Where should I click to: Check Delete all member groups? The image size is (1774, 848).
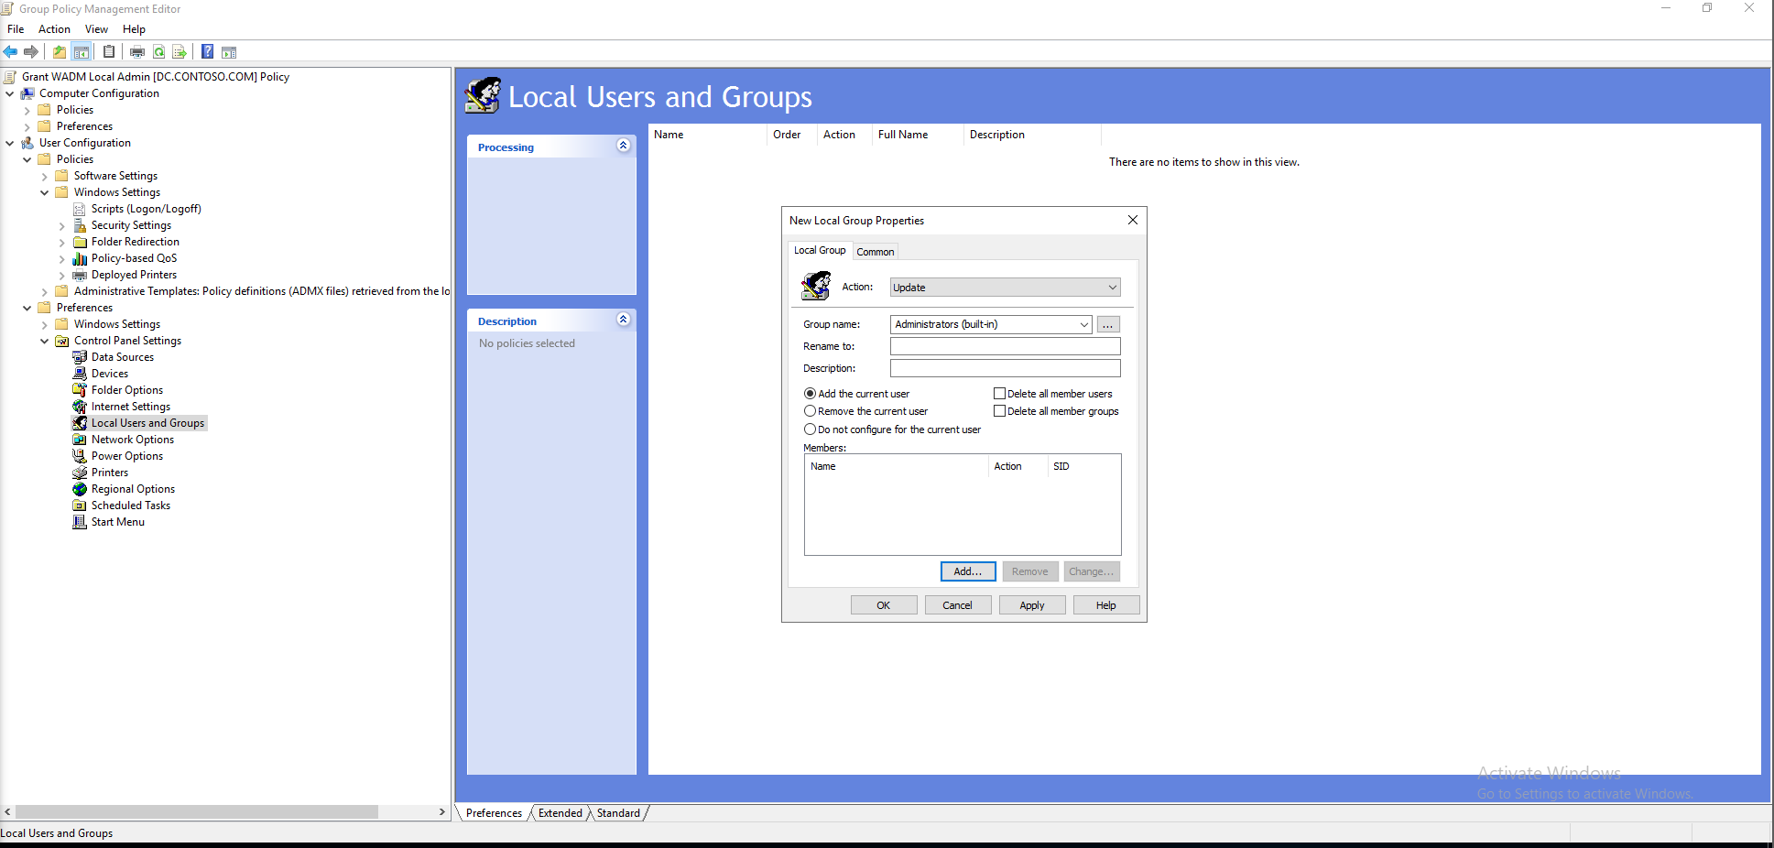point(999,410)
